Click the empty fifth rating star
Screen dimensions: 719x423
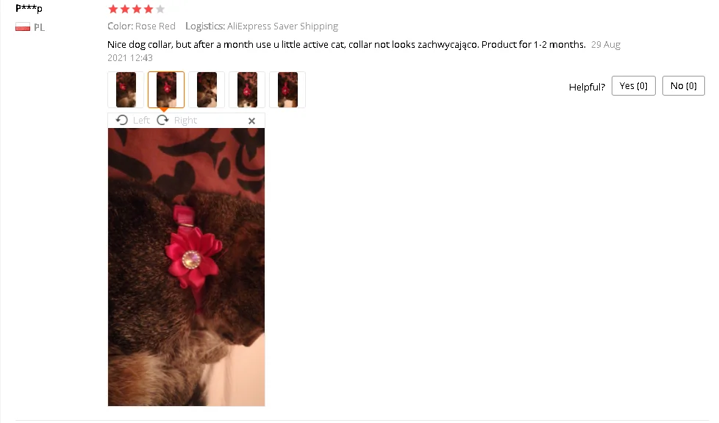point(160,9)
